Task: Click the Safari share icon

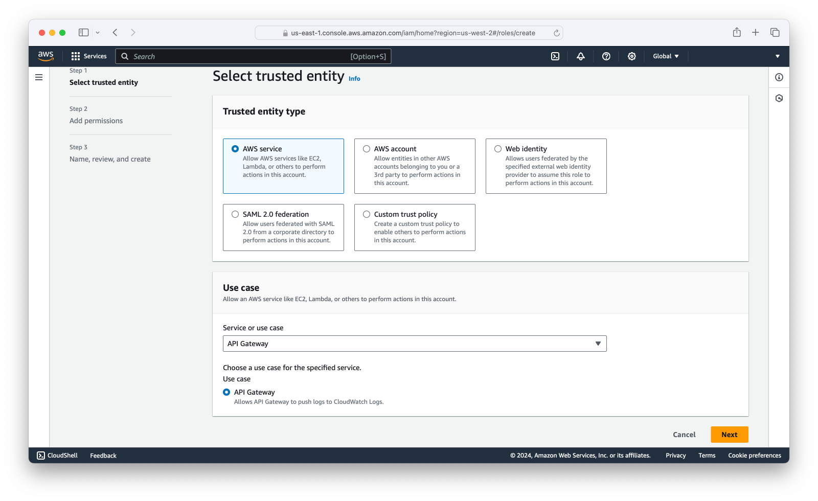Action: [737, 32]
